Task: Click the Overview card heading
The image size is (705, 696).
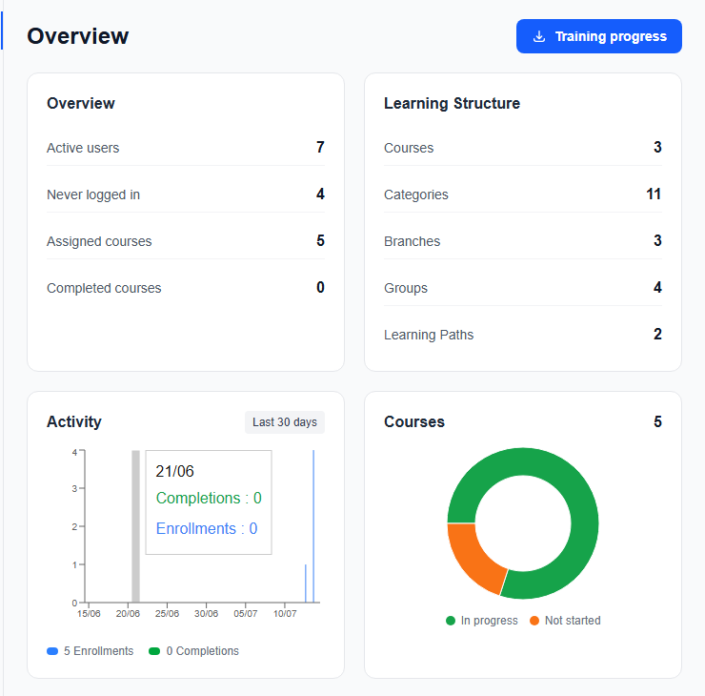Action: point(81,104)
